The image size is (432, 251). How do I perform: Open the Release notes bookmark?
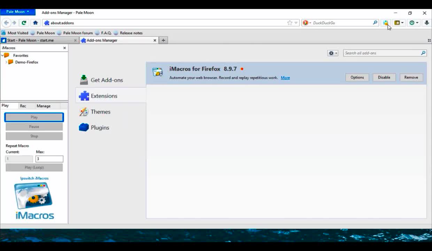pyautogui.click(x=128, y=33)
